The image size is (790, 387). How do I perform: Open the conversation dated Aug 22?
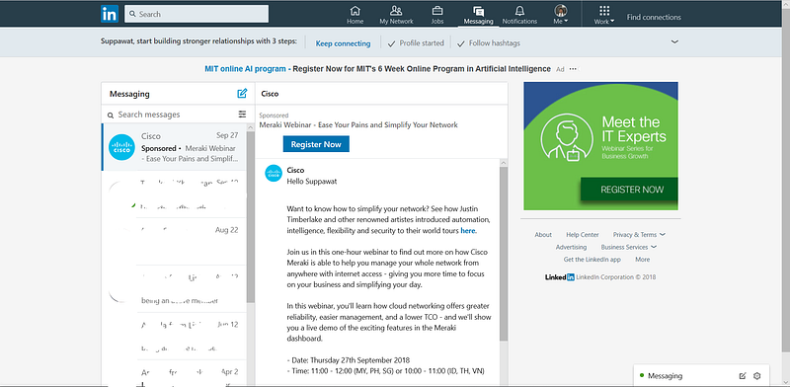(x=174, y=241)
